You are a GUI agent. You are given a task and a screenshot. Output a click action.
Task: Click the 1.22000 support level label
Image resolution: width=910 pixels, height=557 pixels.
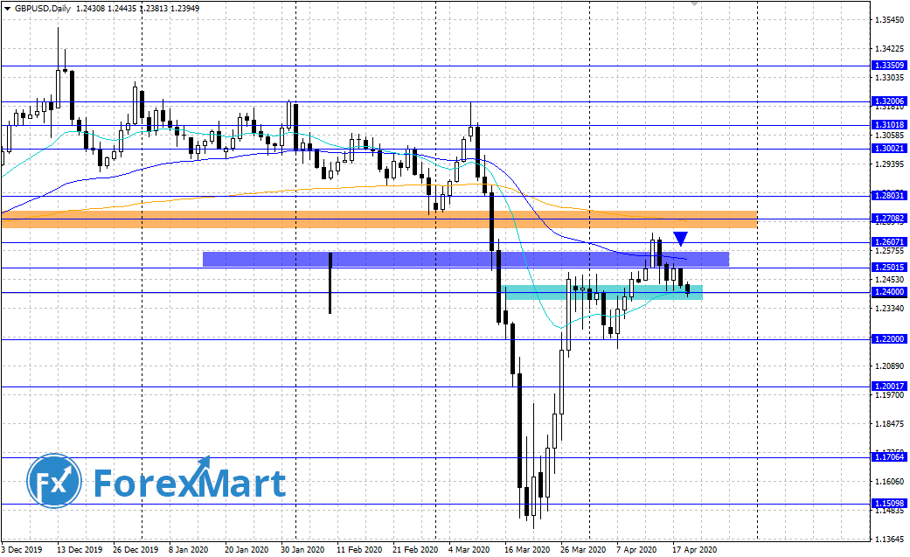click(x=888, y=338)
